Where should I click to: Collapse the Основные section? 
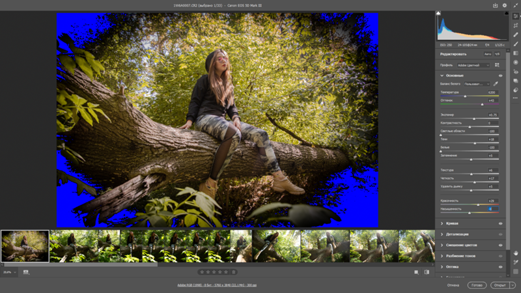pos(442,76)
